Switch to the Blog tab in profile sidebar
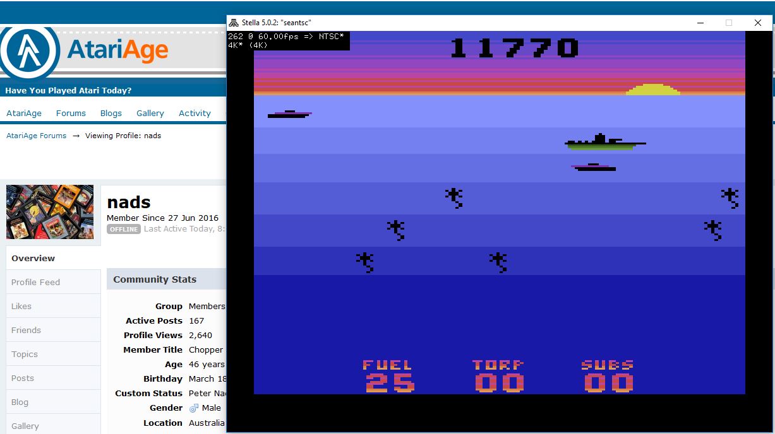This screenshot has width=775, height=434. (20, 402)
